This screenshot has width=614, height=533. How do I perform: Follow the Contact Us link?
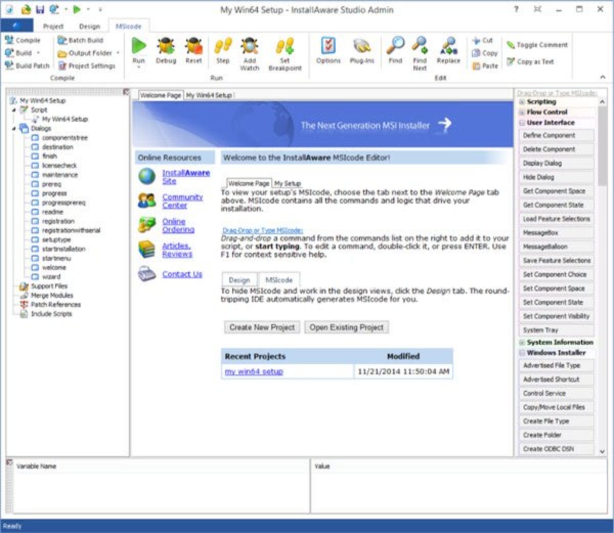182,274
